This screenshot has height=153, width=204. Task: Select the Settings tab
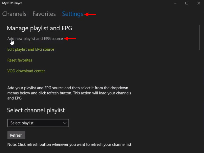coord(72,14)
